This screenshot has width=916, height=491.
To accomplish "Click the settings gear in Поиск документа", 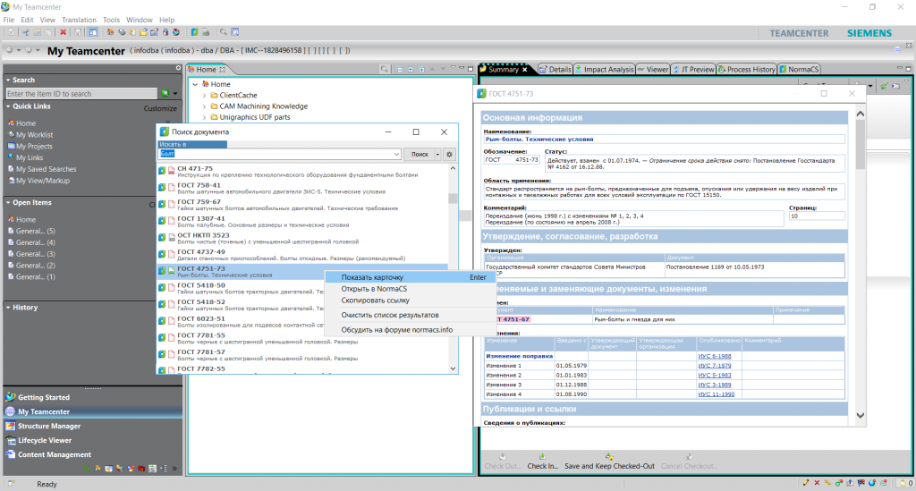I will tap(449, 154).
